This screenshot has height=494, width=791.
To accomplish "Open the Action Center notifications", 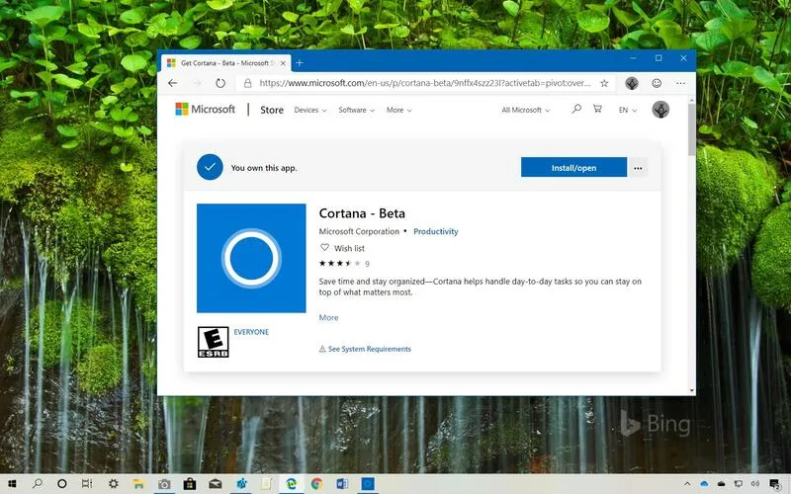I will coord(775,484).
